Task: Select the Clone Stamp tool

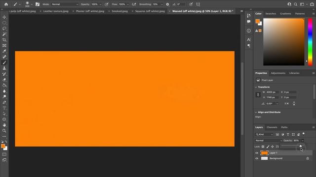Action: (x=4, y=68)
